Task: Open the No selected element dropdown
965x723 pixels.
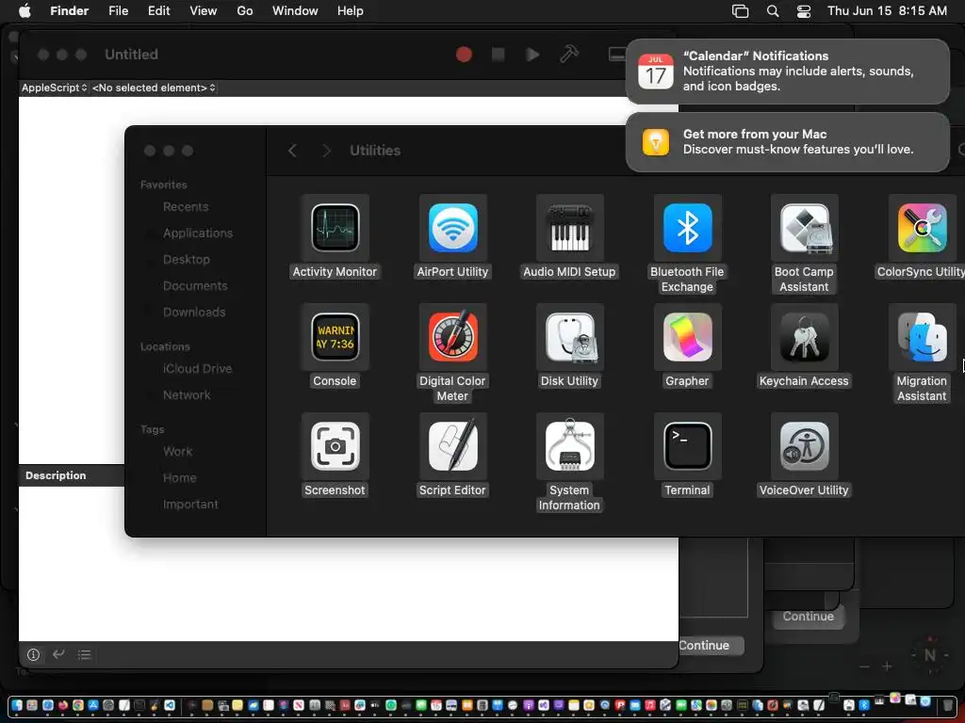Action: 154,88
